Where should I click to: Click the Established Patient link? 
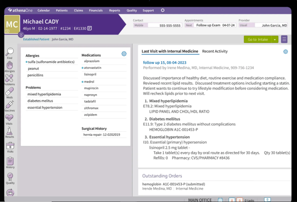point(36,39)
